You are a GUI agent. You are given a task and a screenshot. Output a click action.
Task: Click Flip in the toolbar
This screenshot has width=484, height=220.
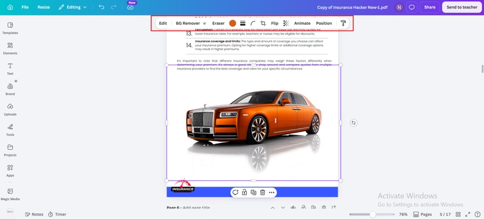click(x=275, y=23)
